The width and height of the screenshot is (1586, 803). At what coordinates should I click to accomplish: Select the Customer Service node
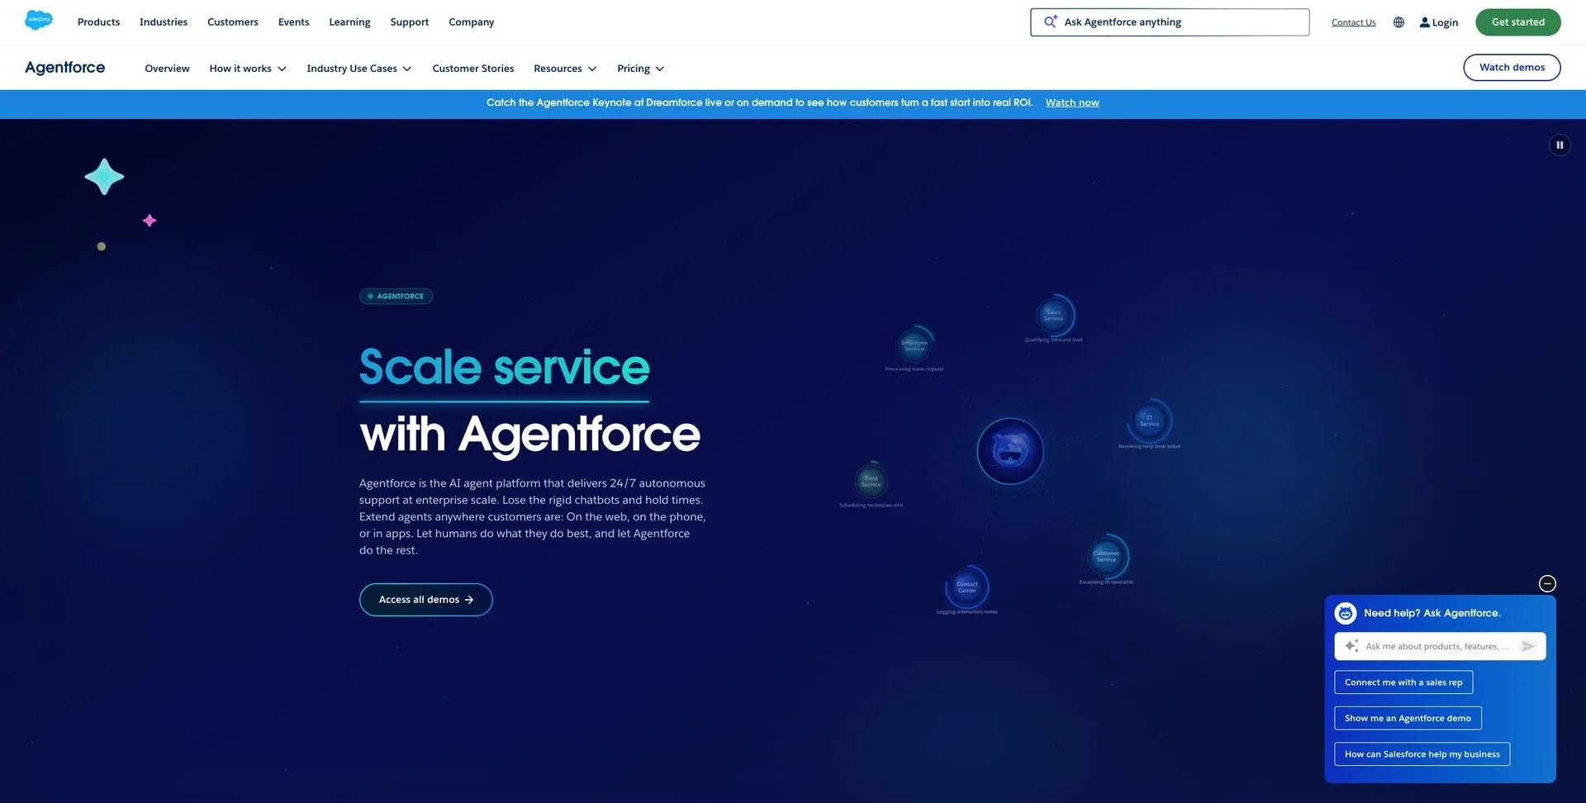pyautogui.click(x=1106, y=556)
